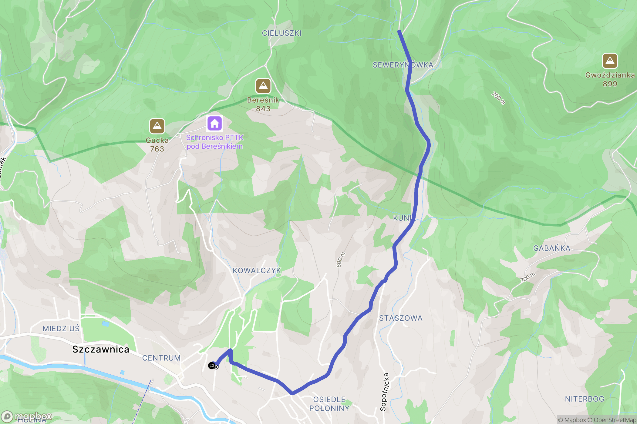Select the Schronisko PTTK shelter house icon
The height and width of the screenshot is (424, 637).
click(x=215, y=123)
